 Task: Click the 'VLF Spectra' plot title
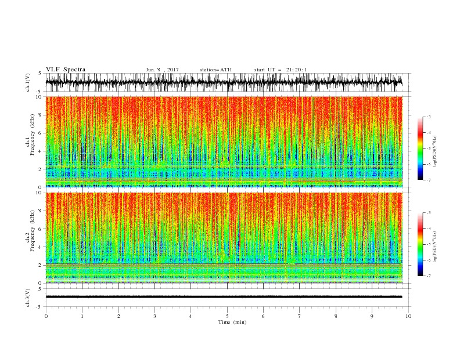click(x=66, y=70)
